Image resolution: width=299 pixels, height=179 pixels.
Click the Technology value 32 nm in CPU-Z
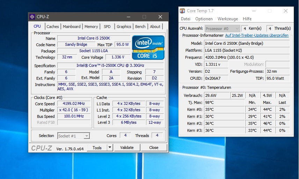click(67, 57)
